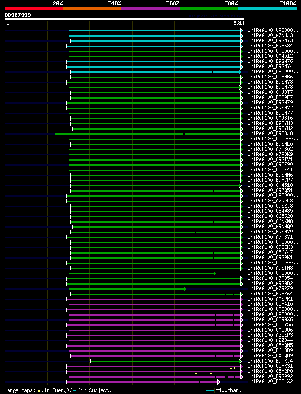This screenshot has width=301, height=394.
Task: Select UniRef100_A7R802 label
Action: 270,149
